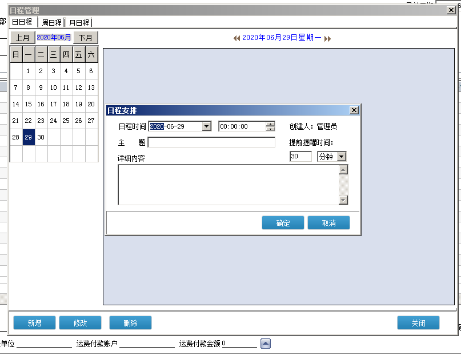
Task: Switch to the 日日程 tab
Action: click(22, 22)
